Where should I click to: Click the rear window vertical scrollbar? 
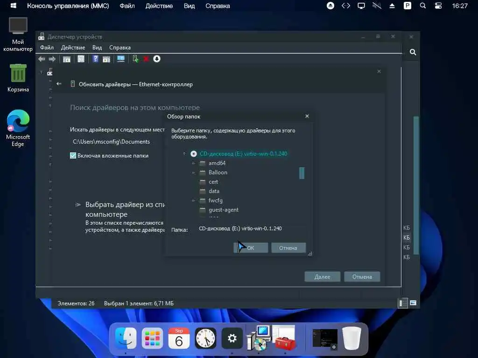coord(416,186)
